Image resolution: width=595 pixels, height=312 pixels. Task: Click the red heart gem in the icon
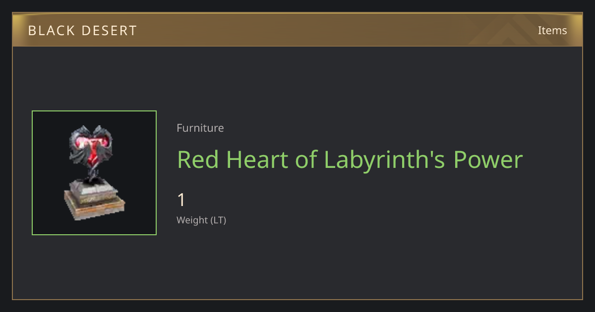pyautogui.click(x=93, y=152)
